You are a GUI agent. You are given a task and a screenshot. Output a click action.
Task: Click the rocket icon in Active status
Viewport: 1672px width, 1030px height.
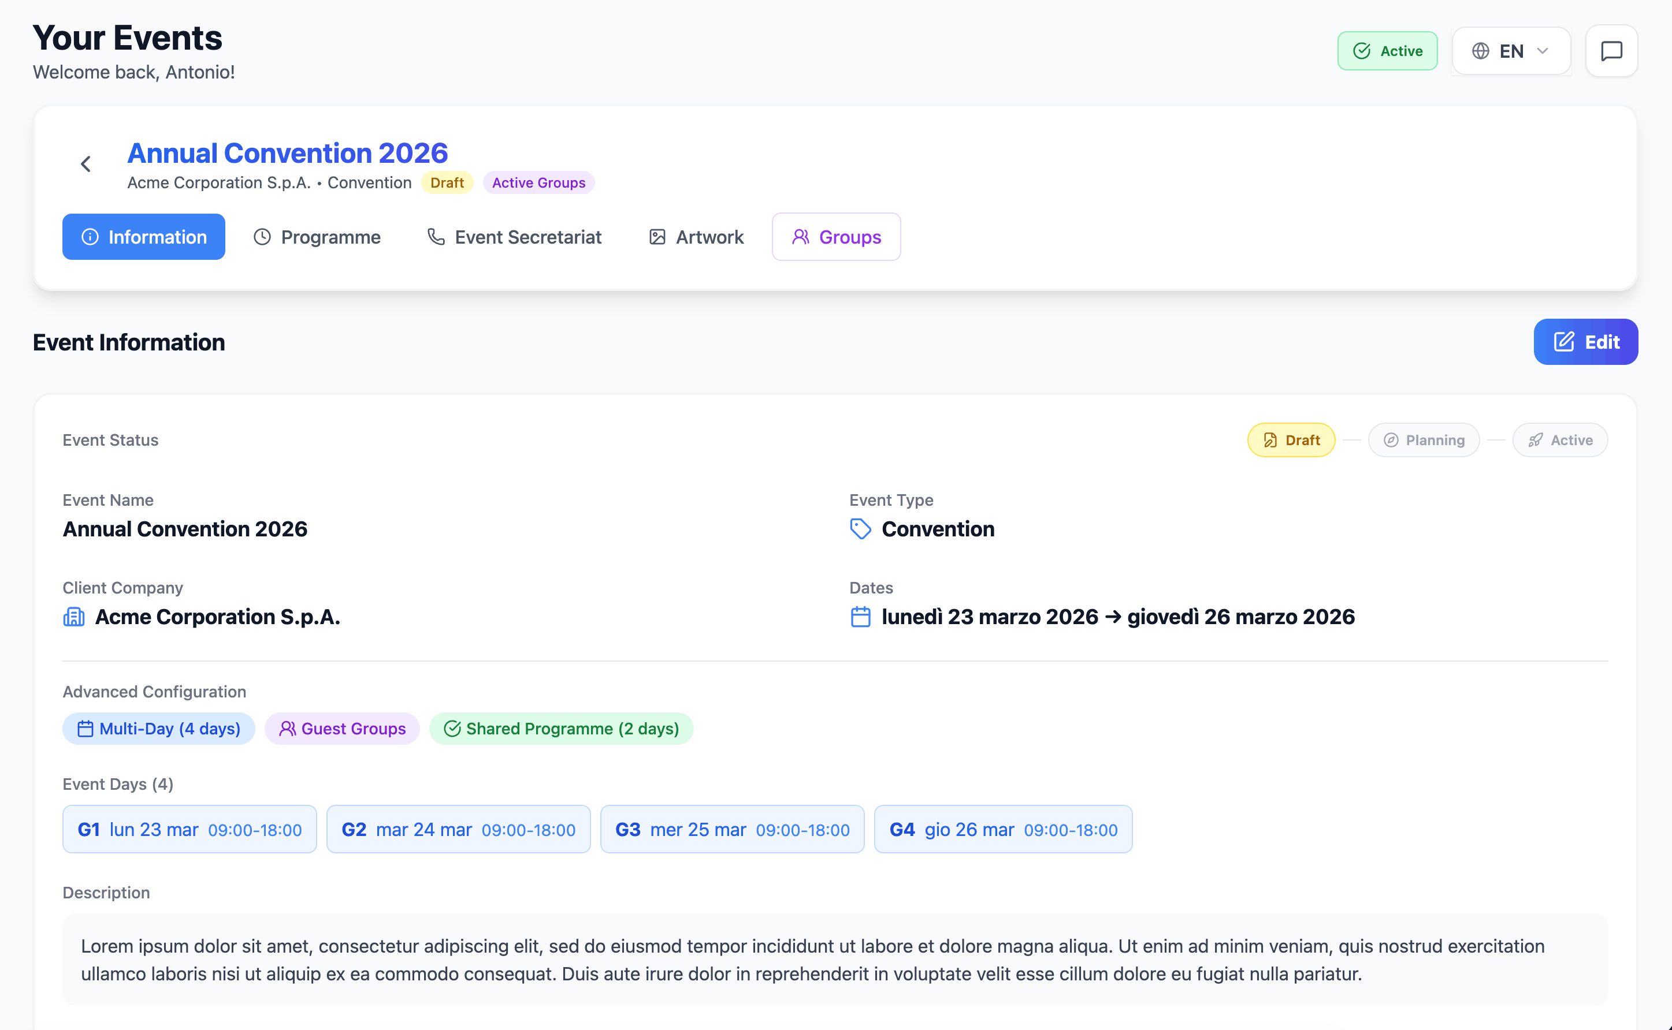(x=1535, y=440)
